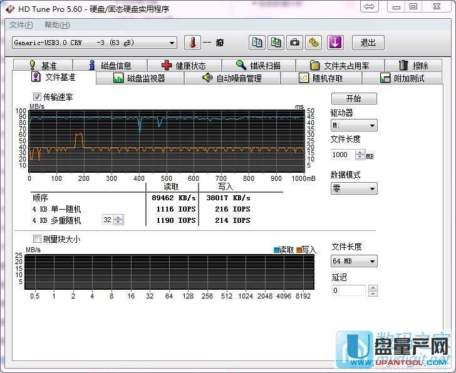Image resolution: width=456 pixels, height=373 pixels.
Task: Click the copy screenshot to clipboard icon
Action: (276, 43)
